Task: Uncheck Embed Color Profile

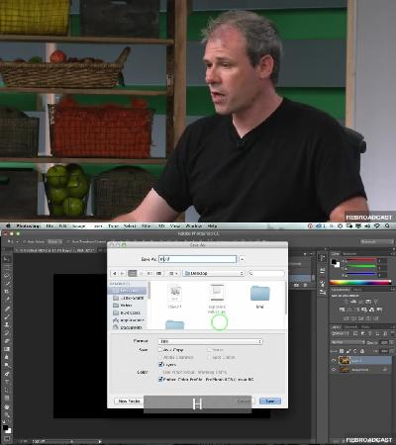Action: [x=160, y=380]
